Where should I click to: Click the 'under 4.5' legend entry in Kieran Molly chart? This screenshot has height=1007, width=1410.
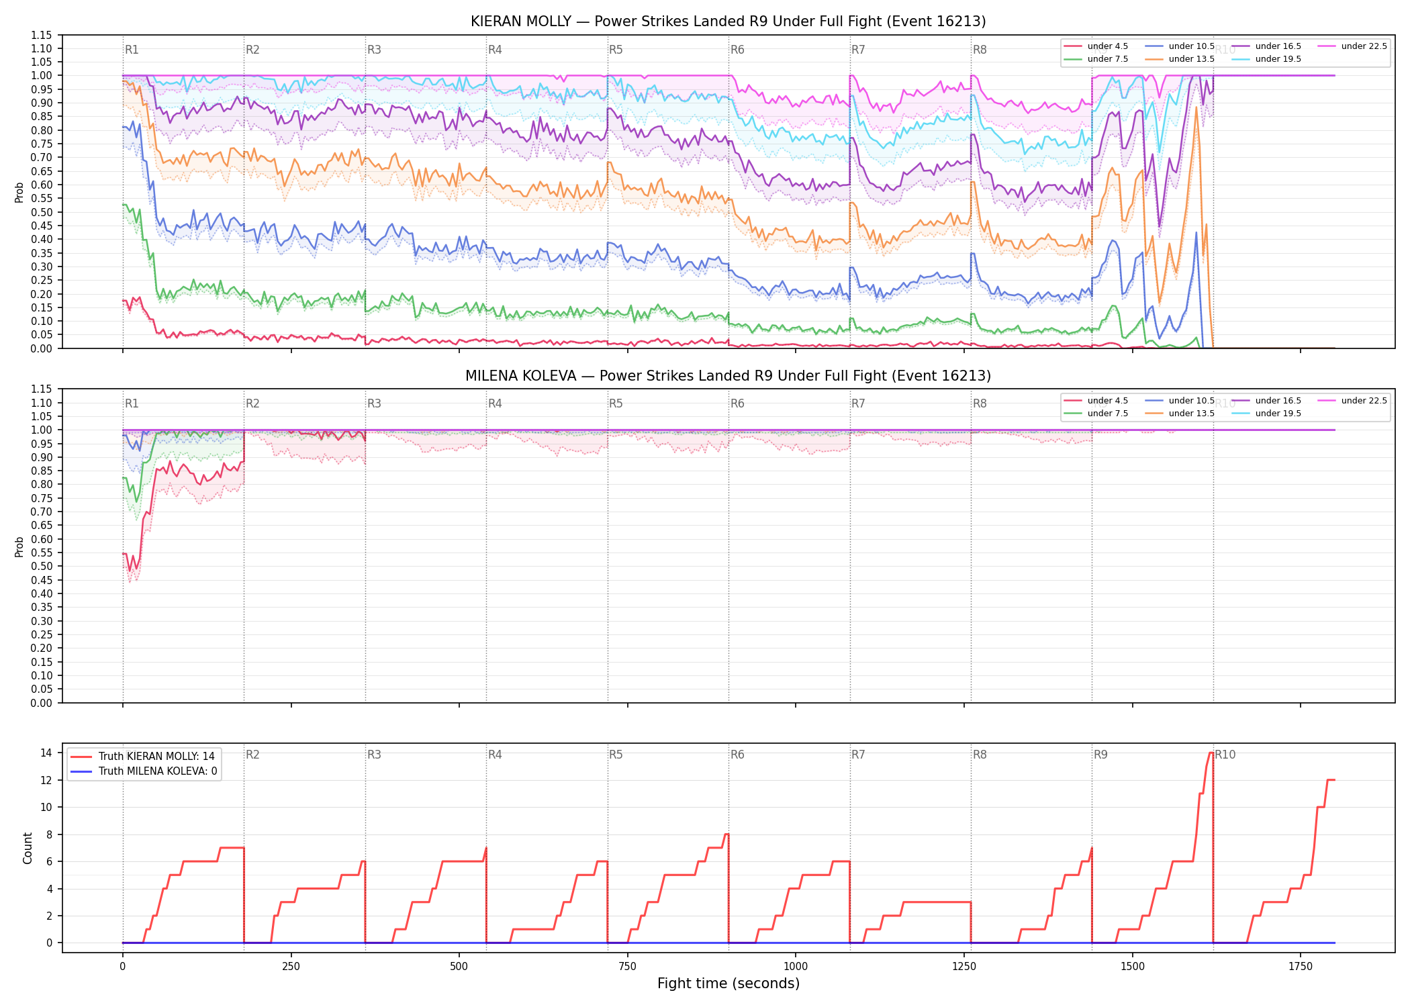[x=1096, y=46]
